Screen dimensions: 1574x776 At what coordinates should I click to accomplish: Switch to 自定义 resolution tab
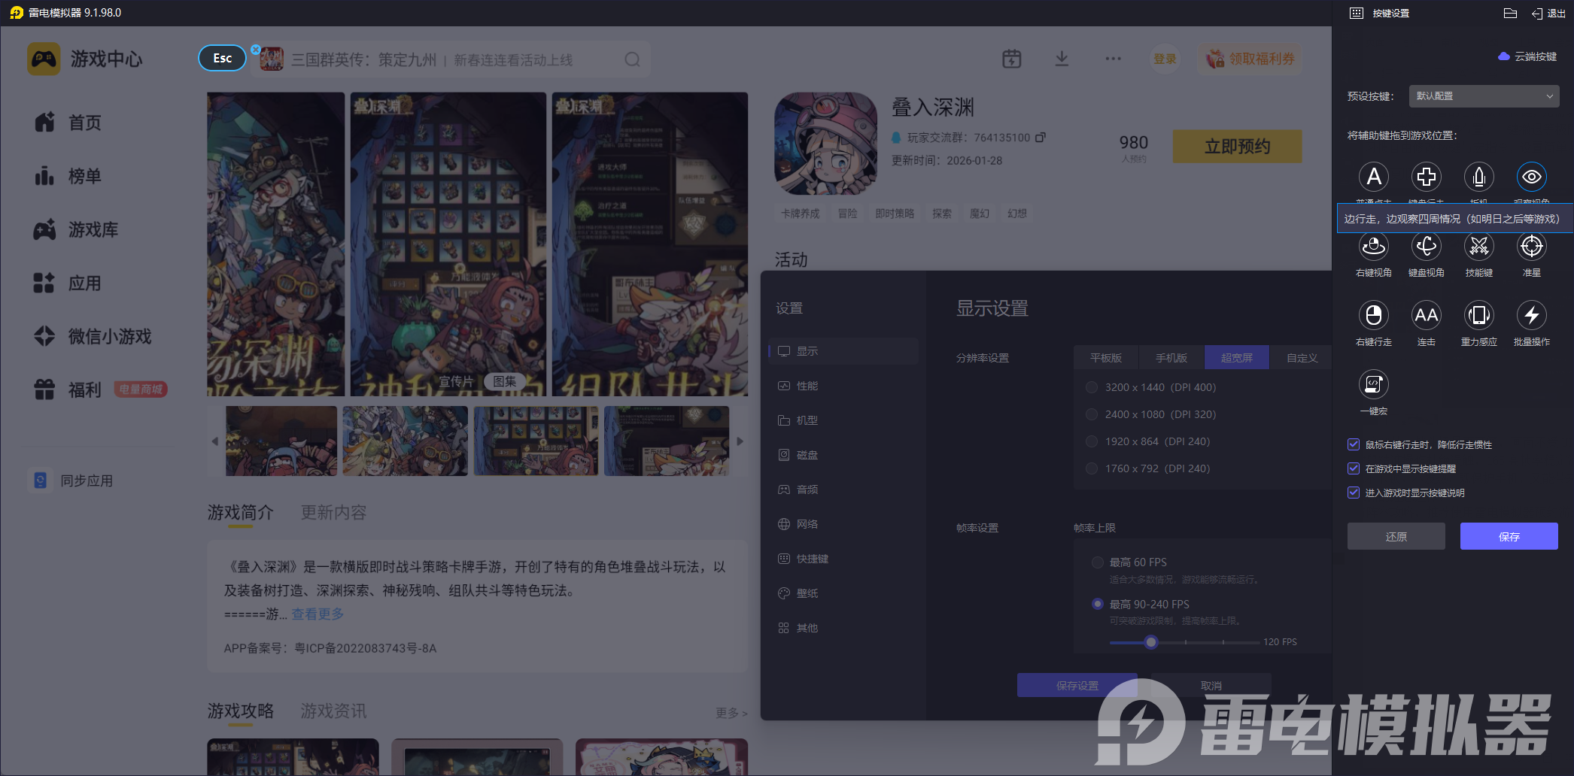(1302, 358)
